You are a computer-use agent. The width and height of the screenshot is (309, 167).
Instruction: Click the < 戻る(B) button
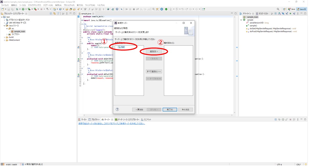point(139,110)
